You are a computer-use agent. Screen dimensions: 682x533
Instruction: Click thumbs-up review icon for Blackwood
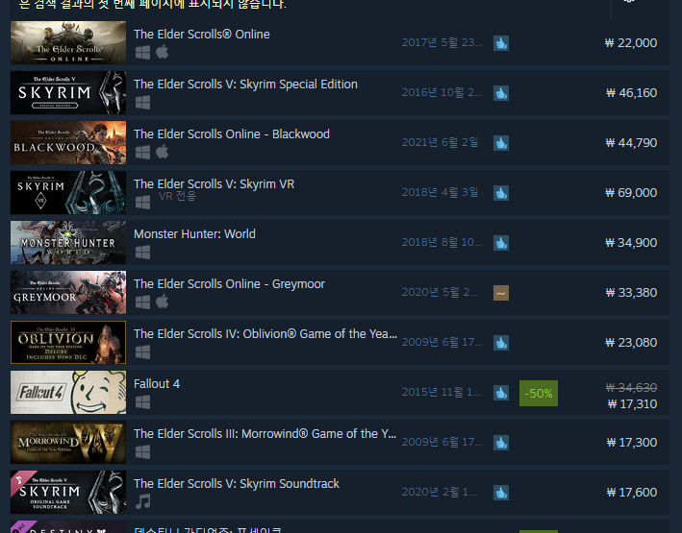(x=501, y=143)
